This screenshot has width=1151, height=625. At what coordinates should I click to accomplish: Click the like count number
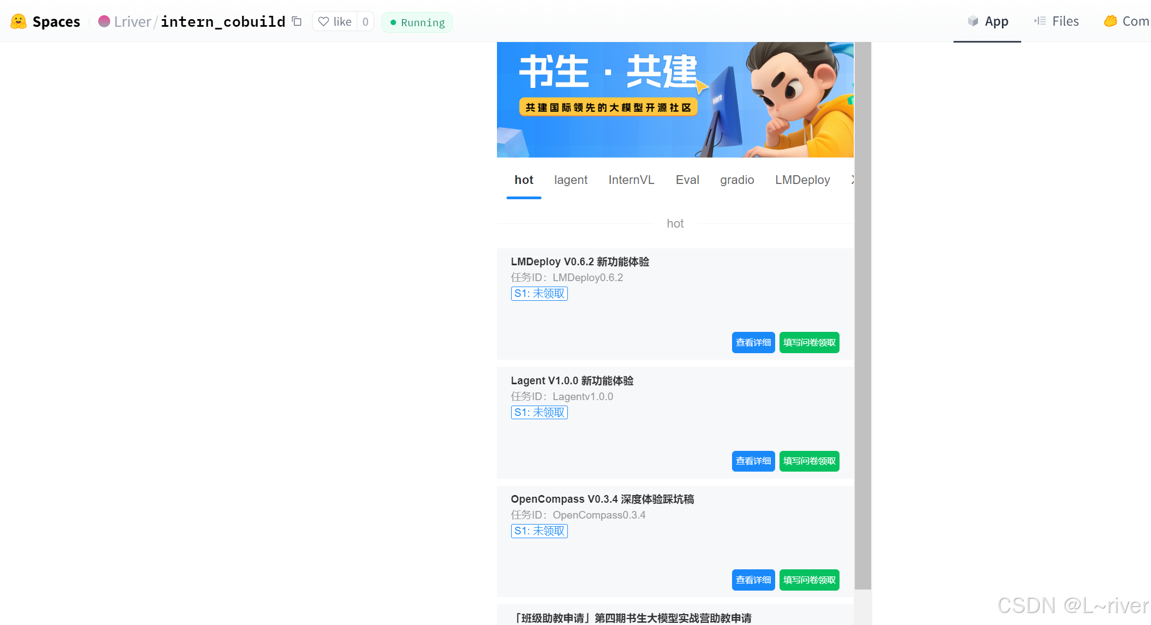(365, 22)
